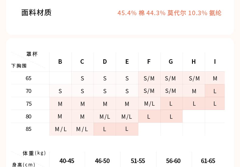Click the 体重(kg) weight label
Screen dimensions: 240x167
pyautogui.click(x=34, y=153)
